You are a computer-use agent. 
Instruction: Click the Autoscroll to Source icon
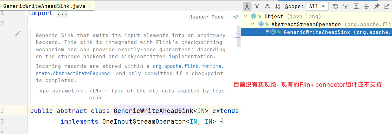coord(346,6)
